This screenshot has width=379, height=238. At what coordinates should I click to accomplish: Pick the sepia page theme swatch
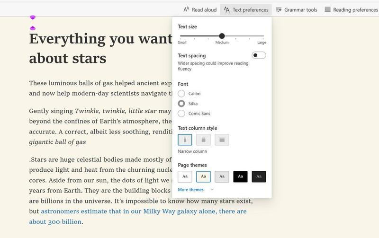click(x=203, y=176)
